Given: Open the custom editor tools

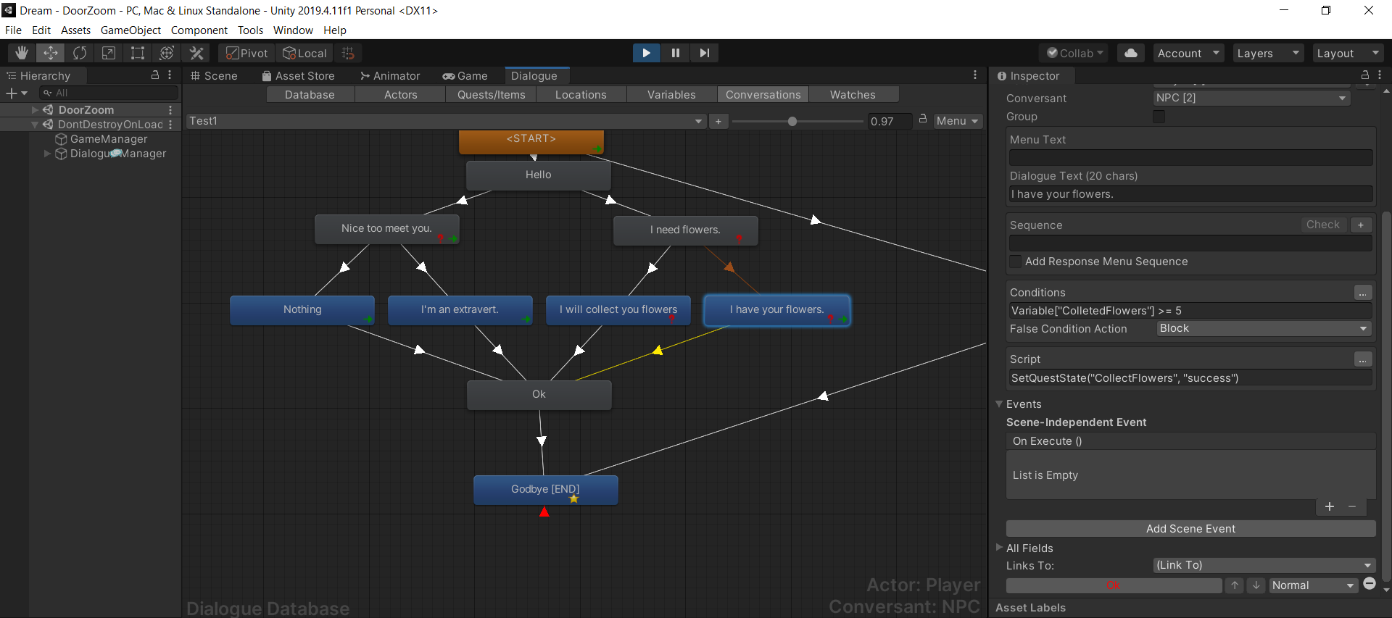Looking at the screenshot, I should (196, 53).
